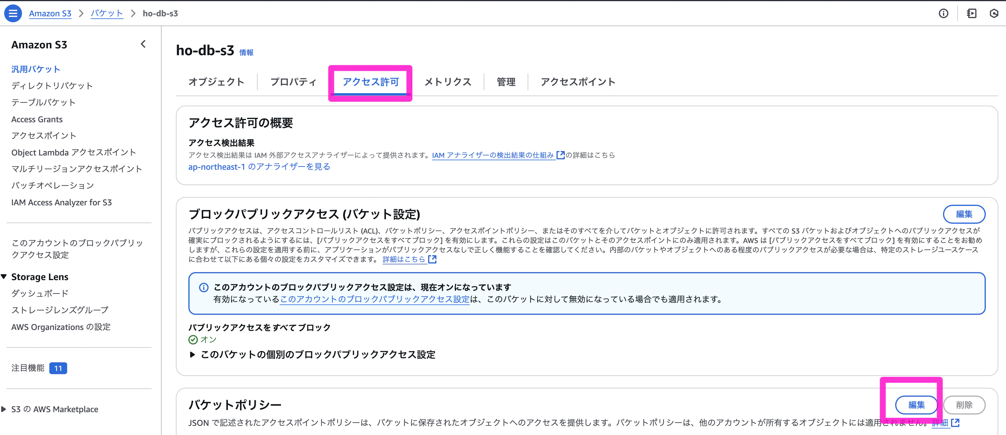Open 詳細 link in バケットポリシー section
This screenshot has height=435, width=1006.
(x=945, y=423)
